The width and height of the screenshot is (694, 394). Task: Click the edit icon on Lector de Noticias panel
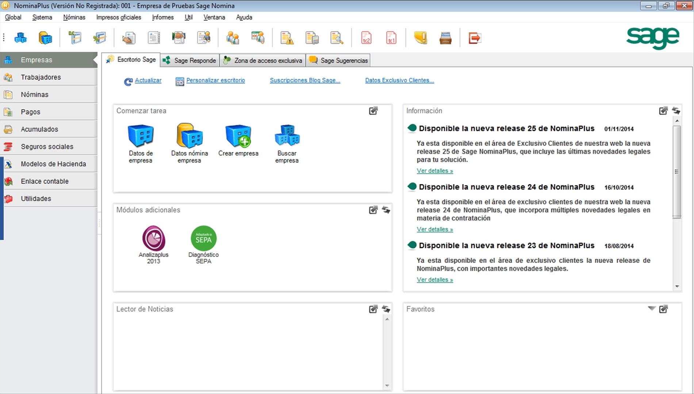(x=373, y=309)
